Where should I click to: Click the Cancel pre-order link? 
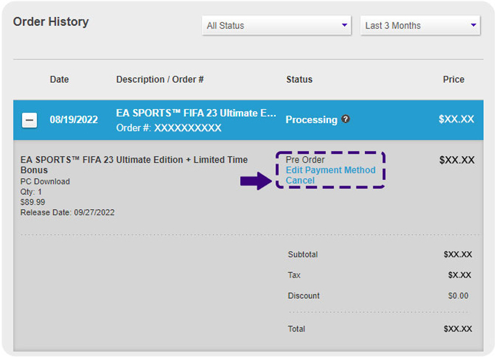click(300, 181)
